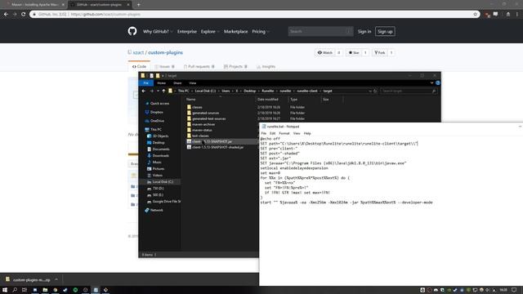Click runelite-client in the address breadcrumb

[x=307, y=91]
